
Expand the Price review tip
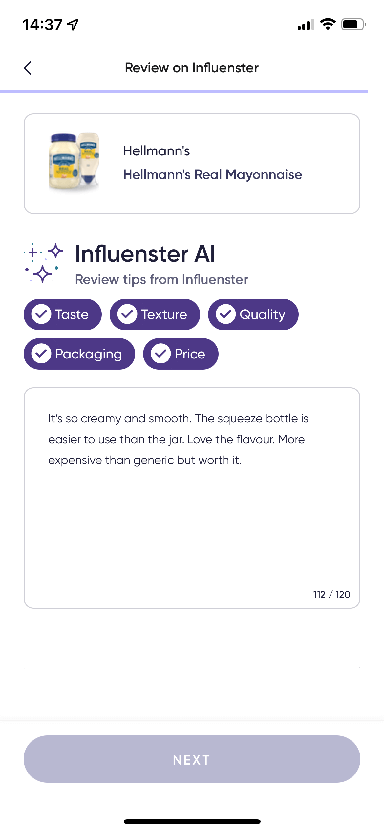click(x=180, y=354)
